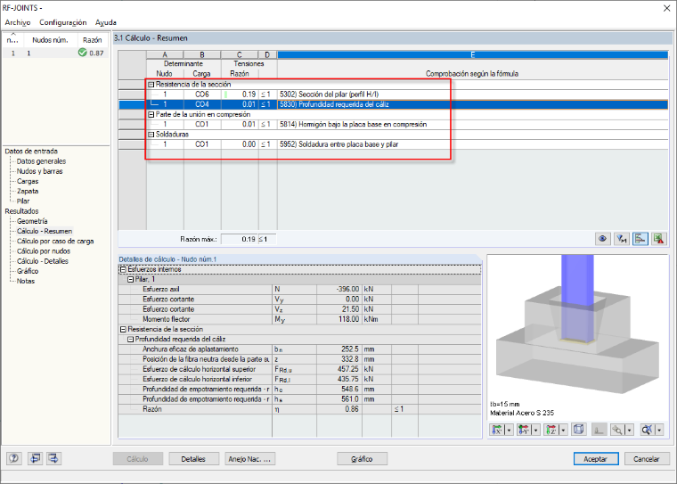Collapse Pilar, 1 section in details
677x484 pixels.
(x=130, y=279)
